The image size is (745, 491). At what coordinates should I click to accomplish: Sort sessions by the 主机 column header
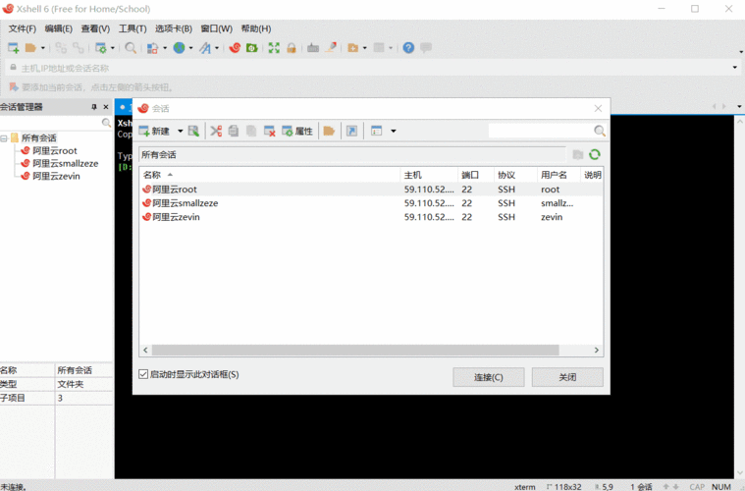coord(429,175)
